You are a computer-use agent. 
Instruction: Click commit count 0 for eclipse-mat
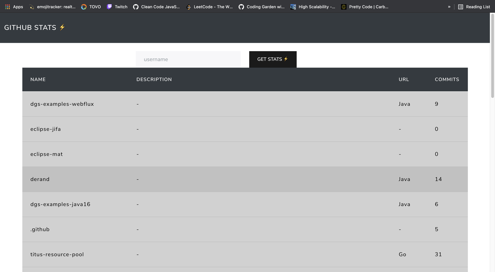coord(436,154)
